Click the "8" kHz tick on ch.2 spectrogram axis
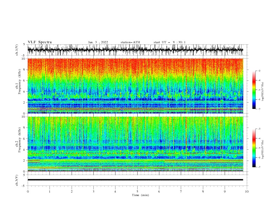 (25, 128)
